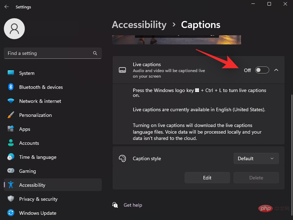Open the Get help link
This screenshot has width=293, height=220.
pos(133,205)
